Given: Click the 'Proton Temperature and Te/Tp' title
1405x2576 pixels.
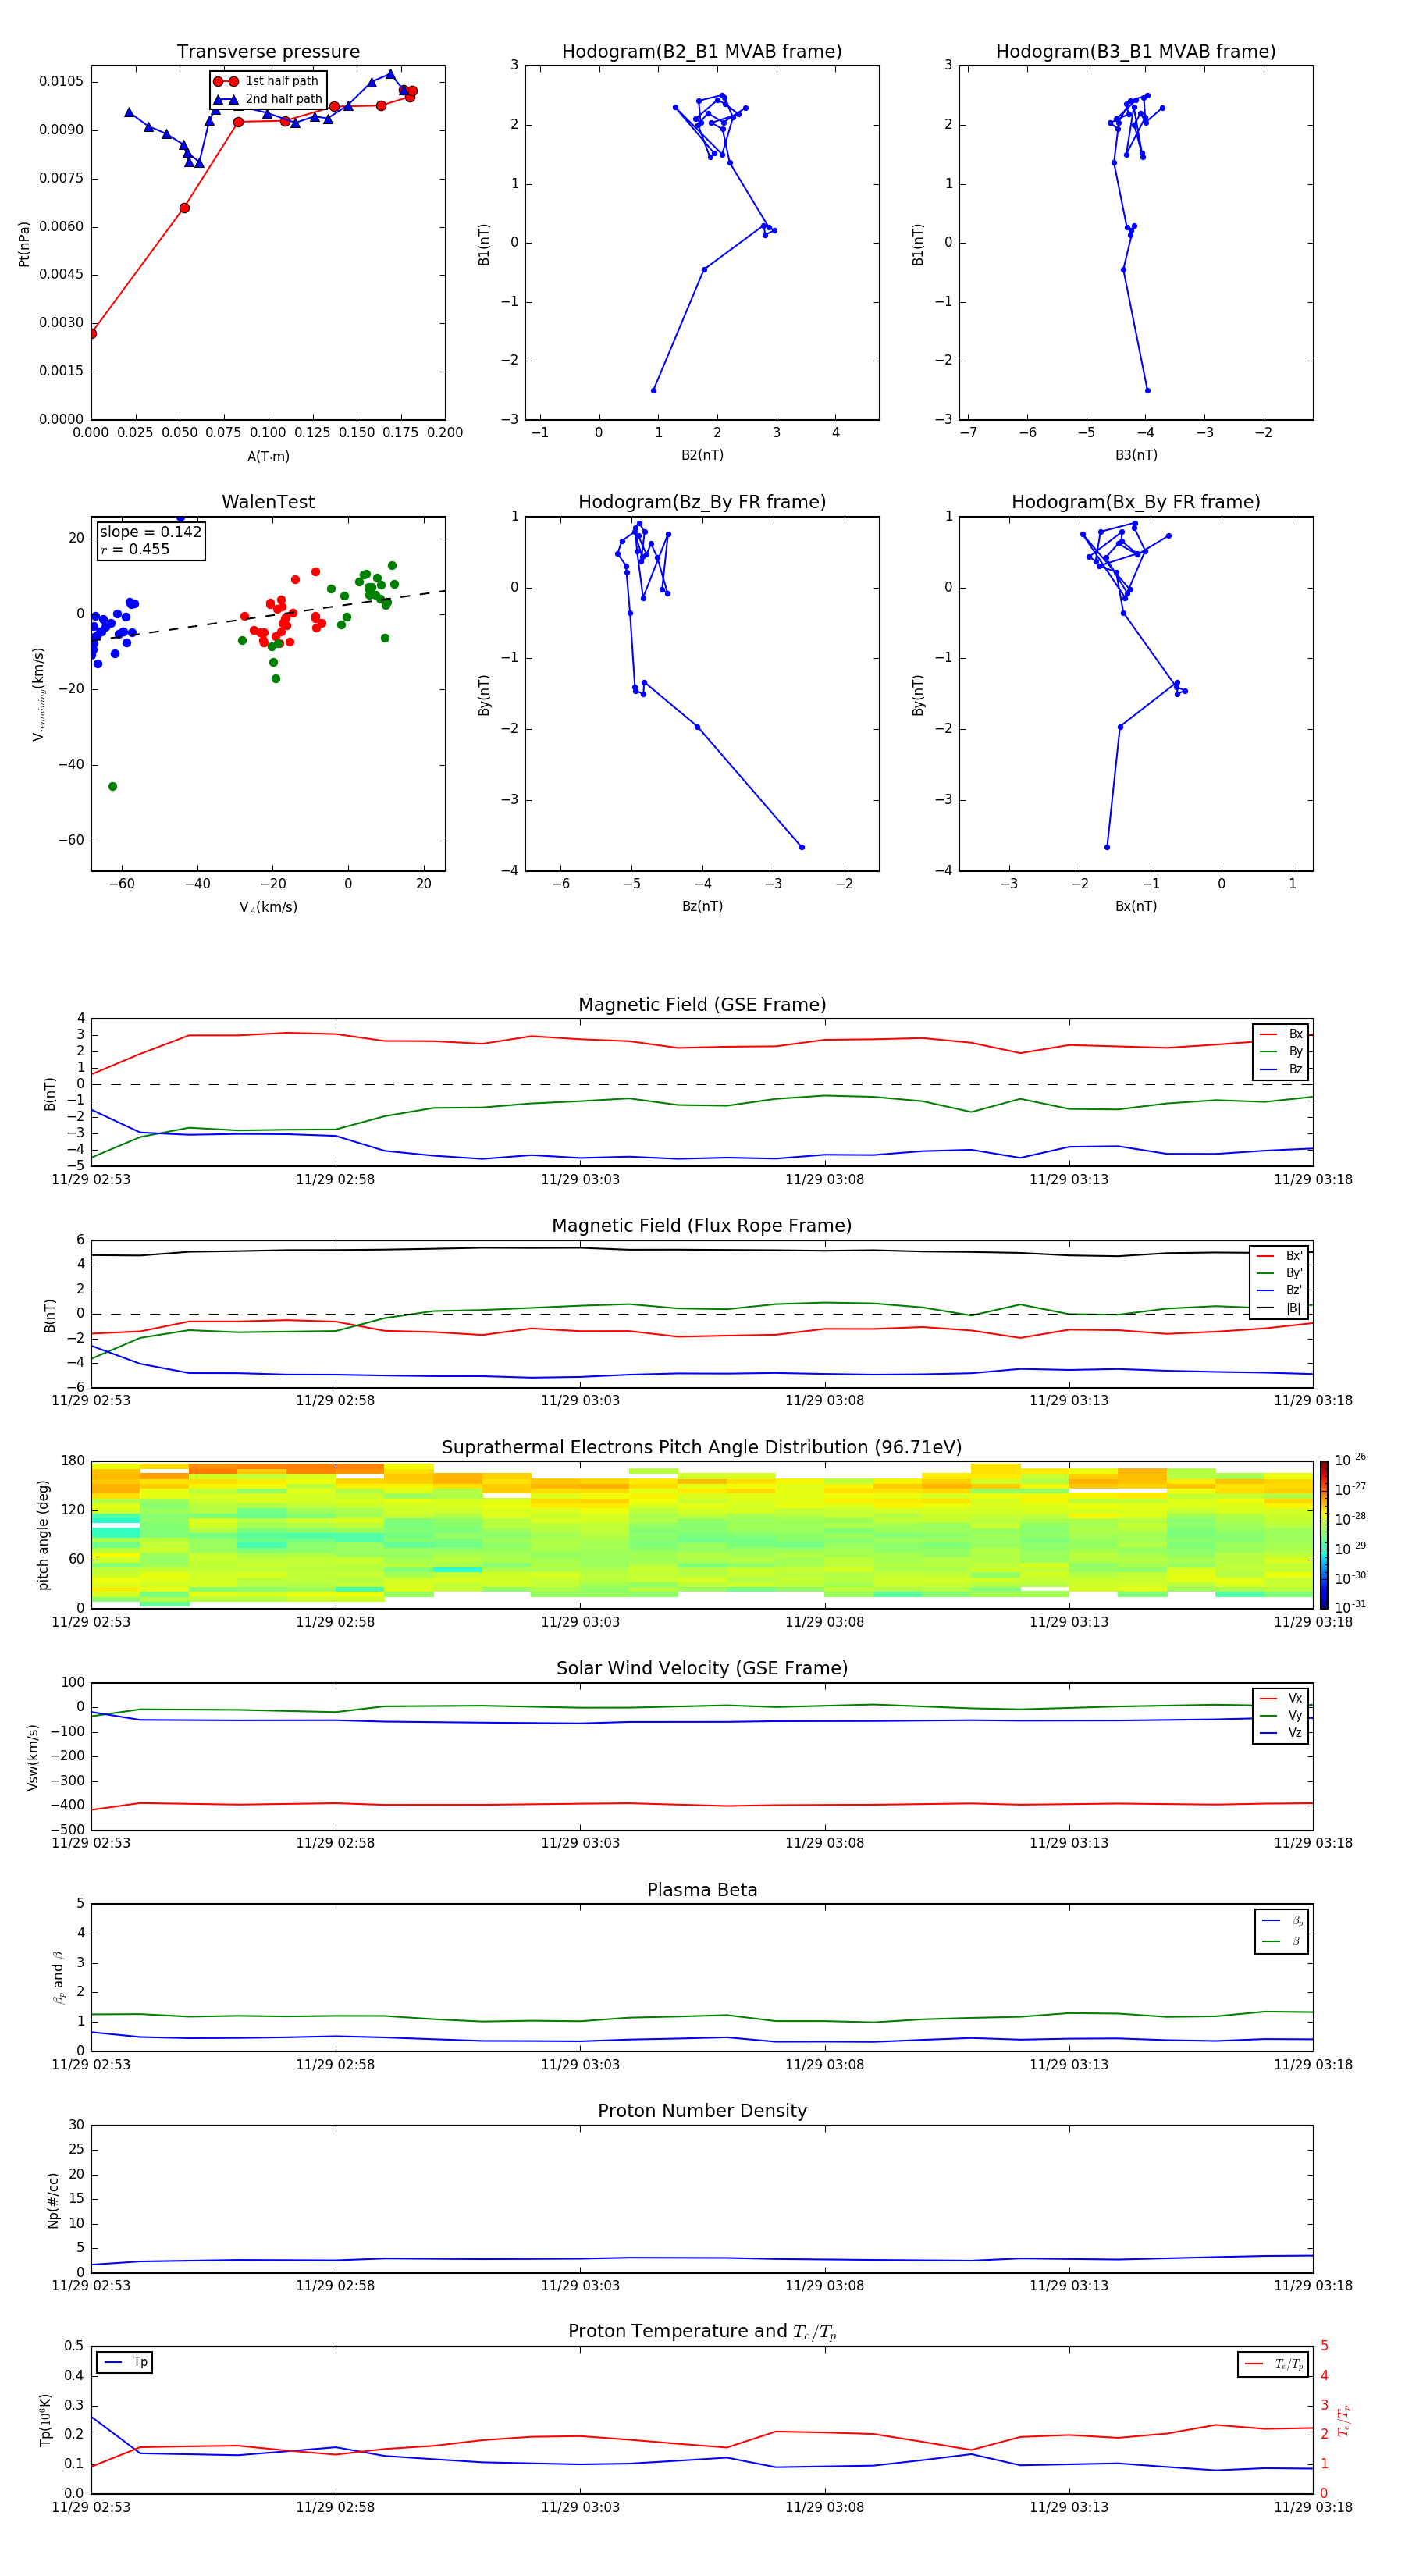Looking at the screenshot, I should pyautogui.click(x=702, y=2331).
